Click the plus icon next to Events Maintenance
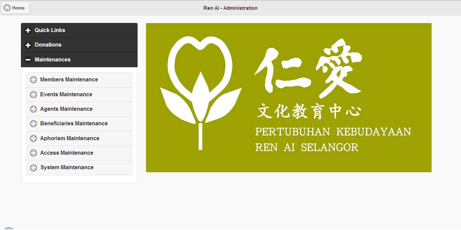Viewport: 461px width, 230px height. pos(33,95)
